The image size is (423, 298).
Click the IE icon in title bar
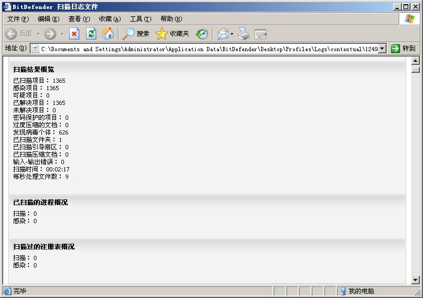coord(7,6)
